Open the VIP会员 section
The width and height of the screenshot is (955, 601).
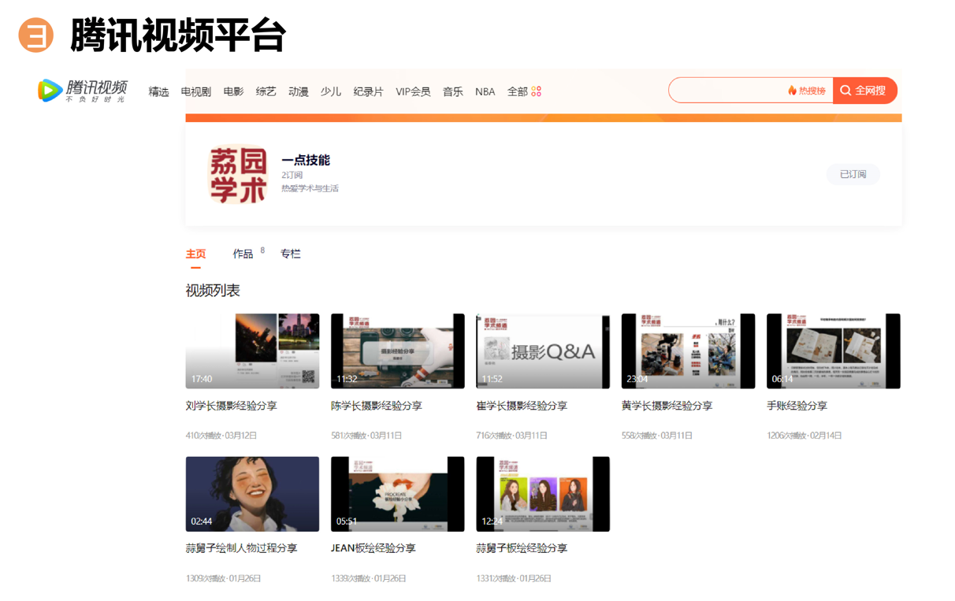click(x=413, y=91)
